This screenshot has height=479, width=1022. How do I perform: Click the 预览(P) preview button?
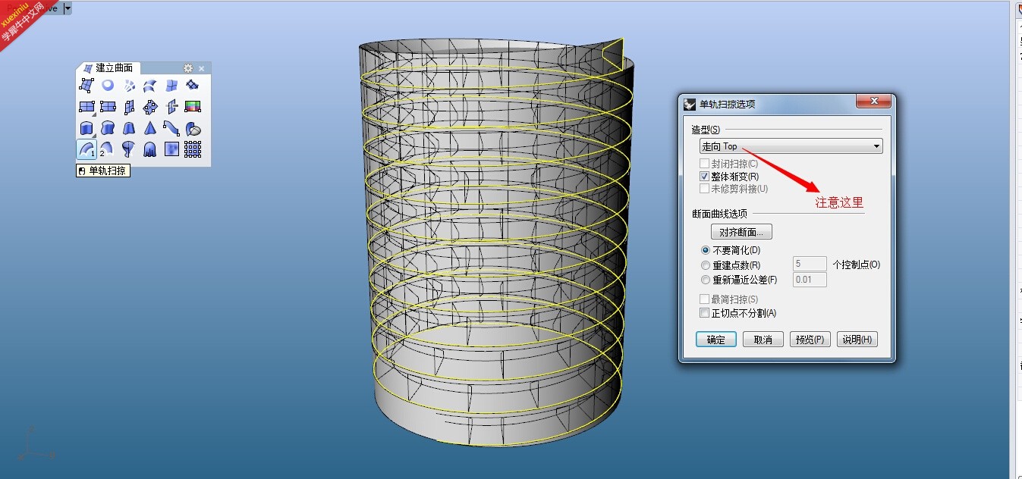click(x=810, y=340)
